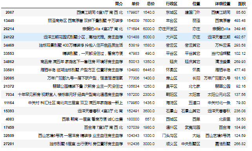Image resolution: width=252 pixels, height=151 pixels.
Task: Click the 单价 column header
Action: click(135, 4)
